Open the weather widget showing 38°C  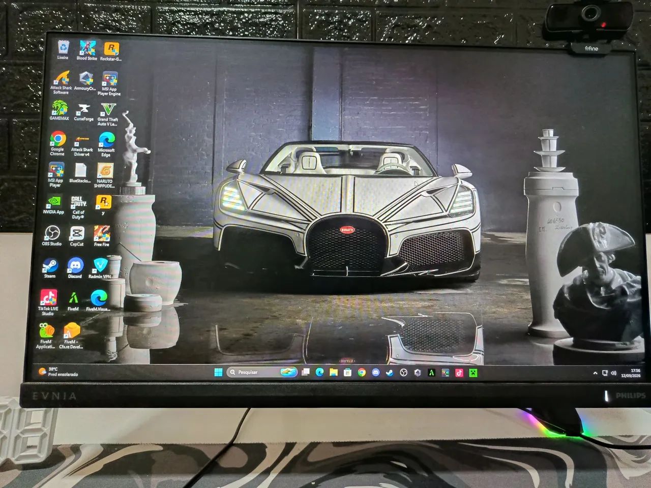point(58,372)
